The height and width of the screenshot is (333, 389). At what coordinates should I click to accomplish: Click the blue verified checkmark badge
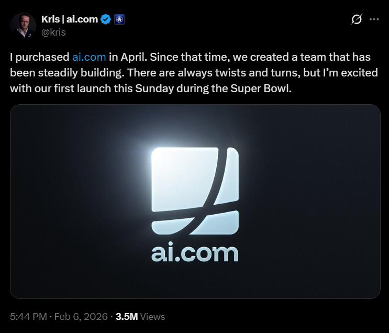106,20
